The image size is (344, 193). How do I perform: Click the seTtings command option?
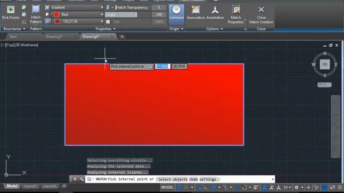coord(208,179)
